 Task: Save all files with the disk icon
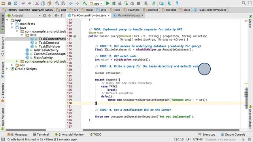point(9,3)
